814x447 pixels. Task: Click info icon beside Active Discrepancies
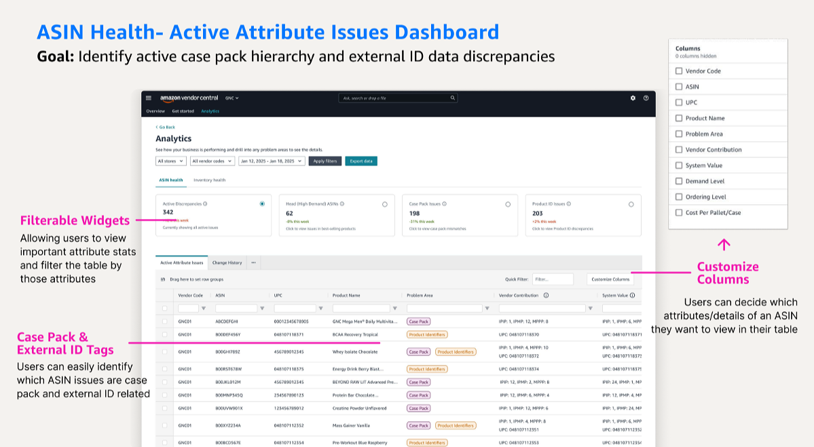coord(205,203)
